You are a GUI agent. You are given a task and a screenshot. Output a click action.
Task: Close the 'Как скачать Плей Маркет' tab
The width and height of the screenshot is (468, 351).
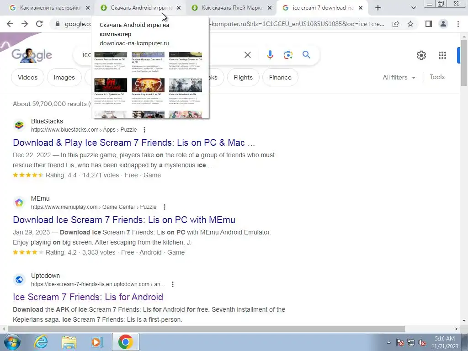[x=270, y=8]
